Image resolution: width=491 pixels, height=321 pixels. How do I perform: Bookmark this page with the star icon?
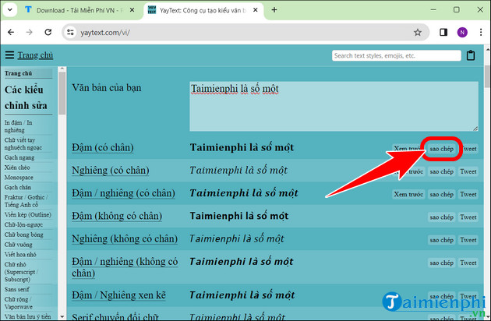418,32
